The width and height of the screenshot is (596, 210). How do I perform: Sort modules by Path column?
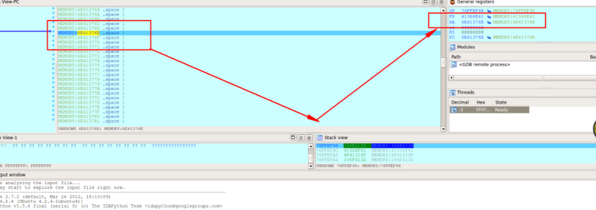(519, 56)
